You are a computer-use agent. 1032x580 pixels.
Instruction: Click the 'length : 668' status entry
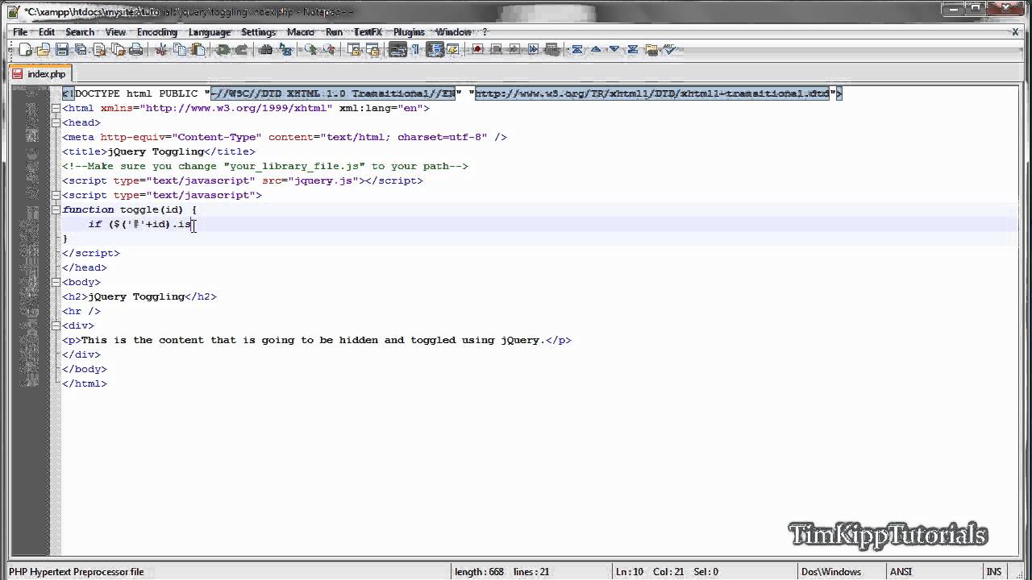[x=479, y=572]
